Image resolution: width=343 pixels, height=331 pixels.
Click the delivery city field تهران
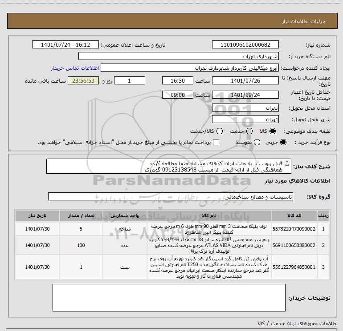click(x=245, y=120)
